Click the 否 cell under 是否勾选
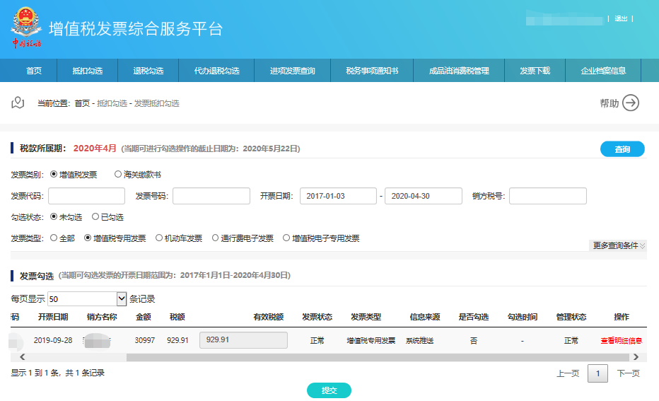The height and width of the screenshot is (401, 659). (474, 340)
